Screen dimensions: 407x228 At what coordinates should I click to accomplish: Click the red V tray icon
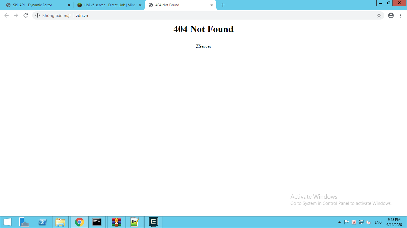click(x=354, y=222)
